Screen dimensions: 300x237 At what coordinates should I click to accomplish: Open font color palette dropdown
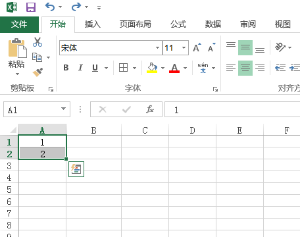[x=186, y=68]
